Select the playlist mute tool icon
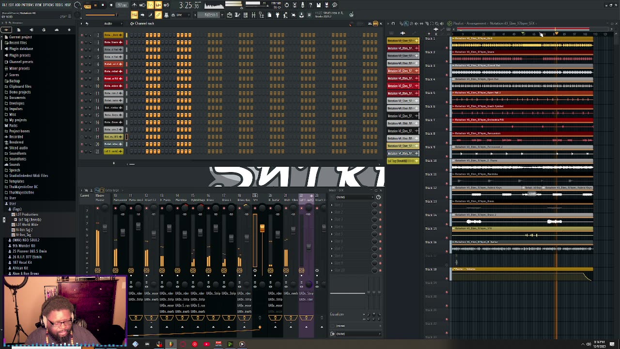620x349 pixels. pyautogui.click(x=417, y=23)
